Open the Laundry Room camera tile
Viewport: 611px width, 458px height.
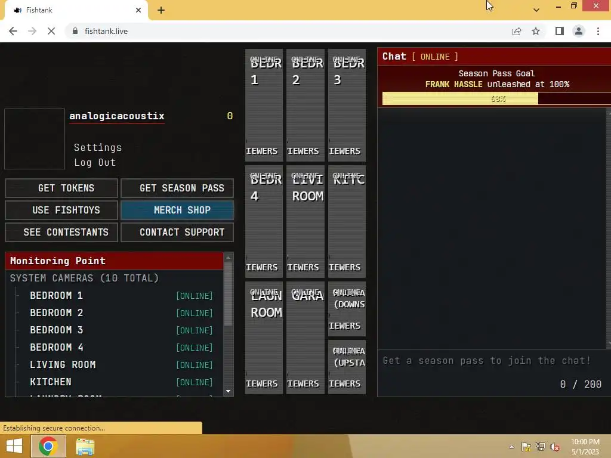(264, 338)
